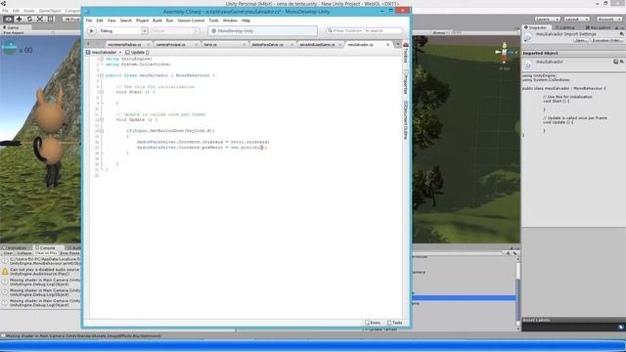Select Unity's Scale tool
The height and width of the screenshot is (352, 626).
point(40,19)
